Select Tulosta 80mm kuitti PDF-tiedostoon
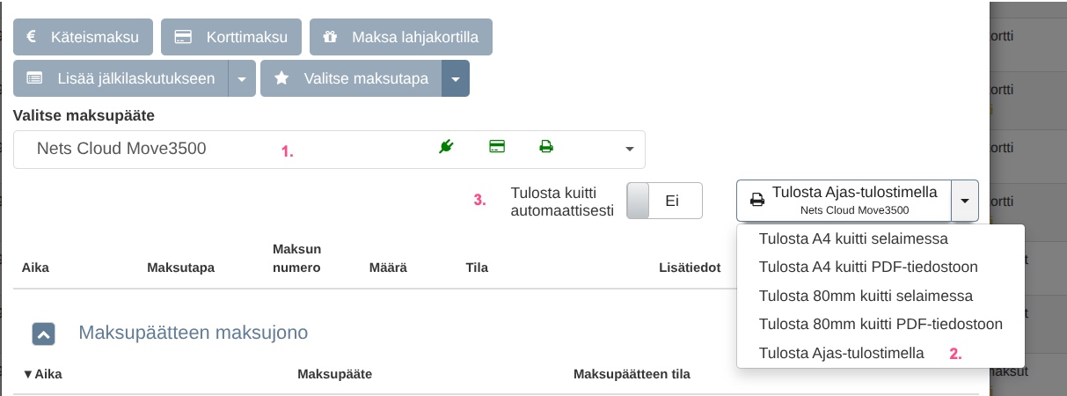 pos(881,324)
